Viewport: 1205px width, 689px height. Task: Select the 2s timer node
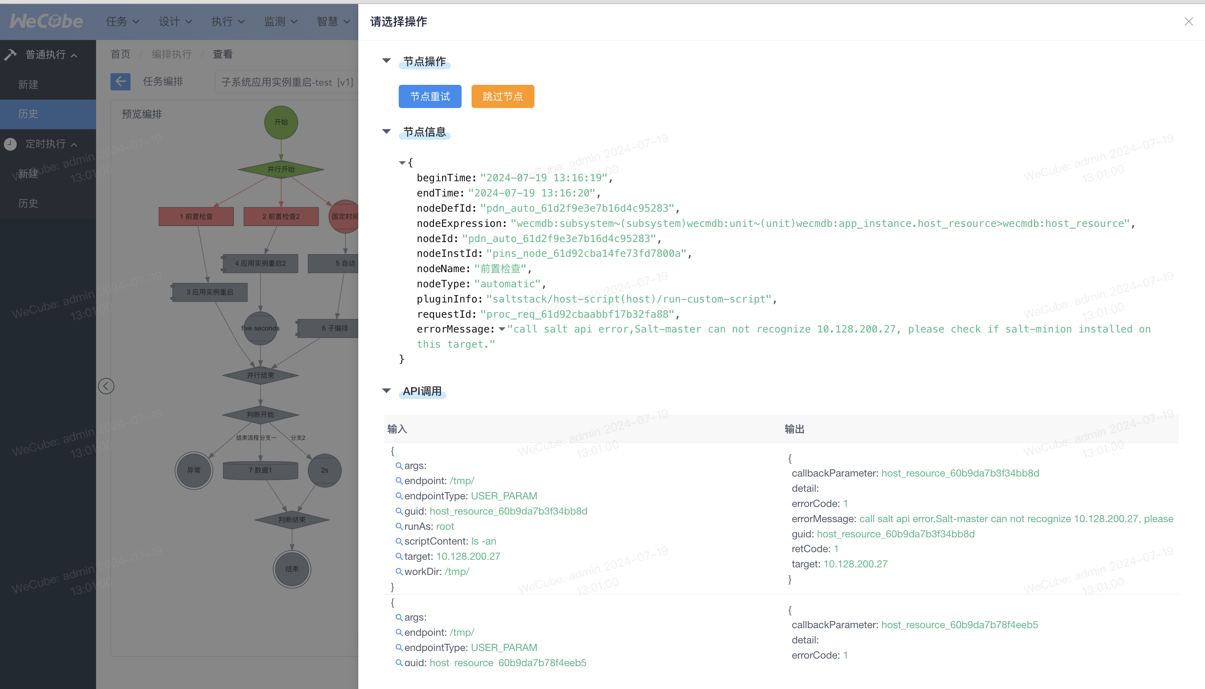325,470
